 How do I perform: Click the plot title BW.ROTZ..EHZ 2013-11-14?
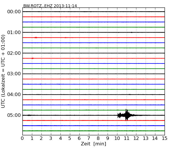point(50,6)
